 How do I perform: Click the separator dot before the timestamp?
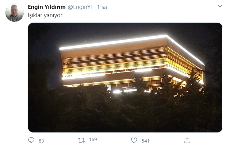point(94,7)
